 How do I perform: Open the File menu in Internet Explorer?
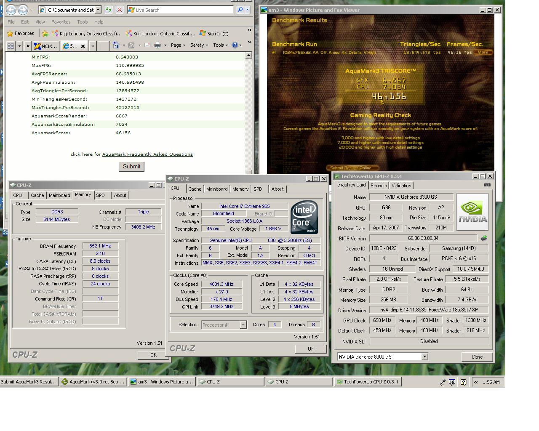pyautogui.click(x=11, y=22)
